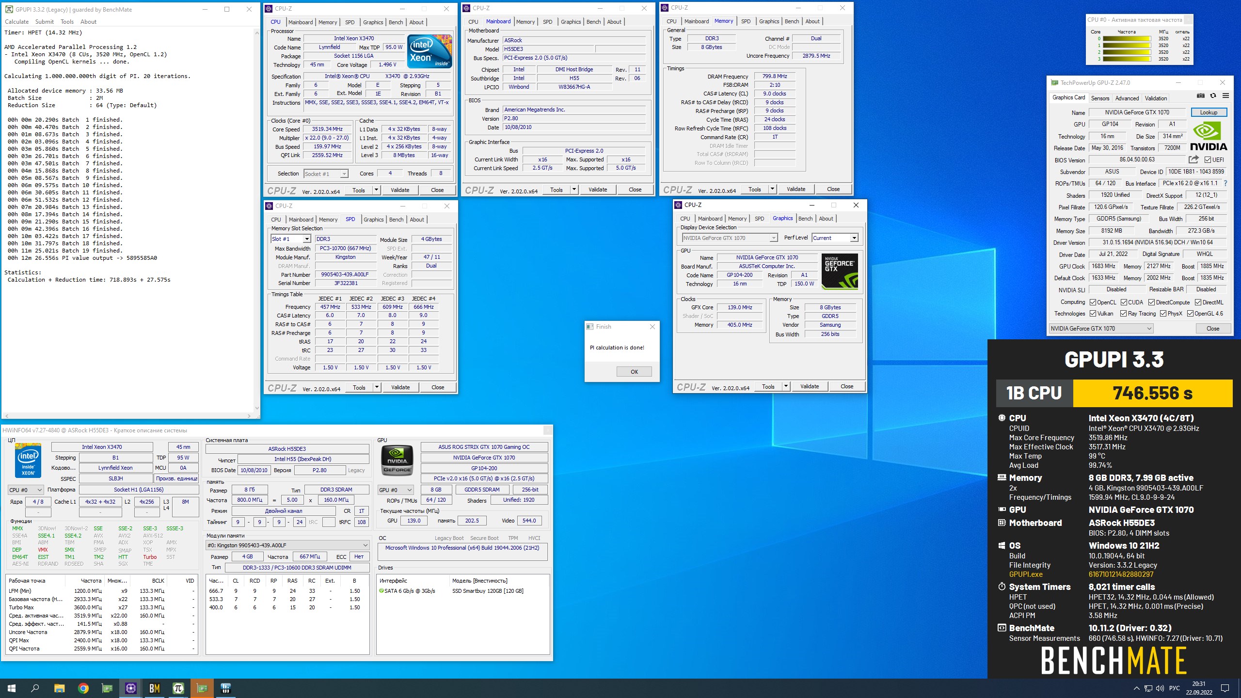Open Submit menu in GPUPI
Image resolution: width=1241 pixels, height=698 pixels.
click(x=44, y=22)
